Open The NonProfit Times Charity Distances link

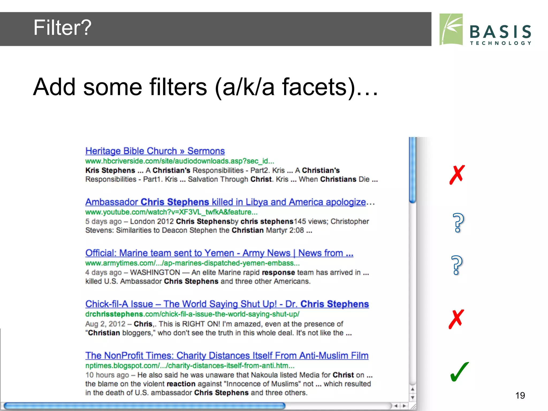point(227,356)
